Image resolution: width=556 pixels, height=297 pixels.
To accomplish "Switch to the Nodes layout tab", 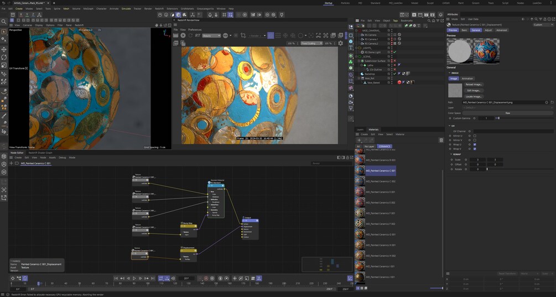I will 520,3.
